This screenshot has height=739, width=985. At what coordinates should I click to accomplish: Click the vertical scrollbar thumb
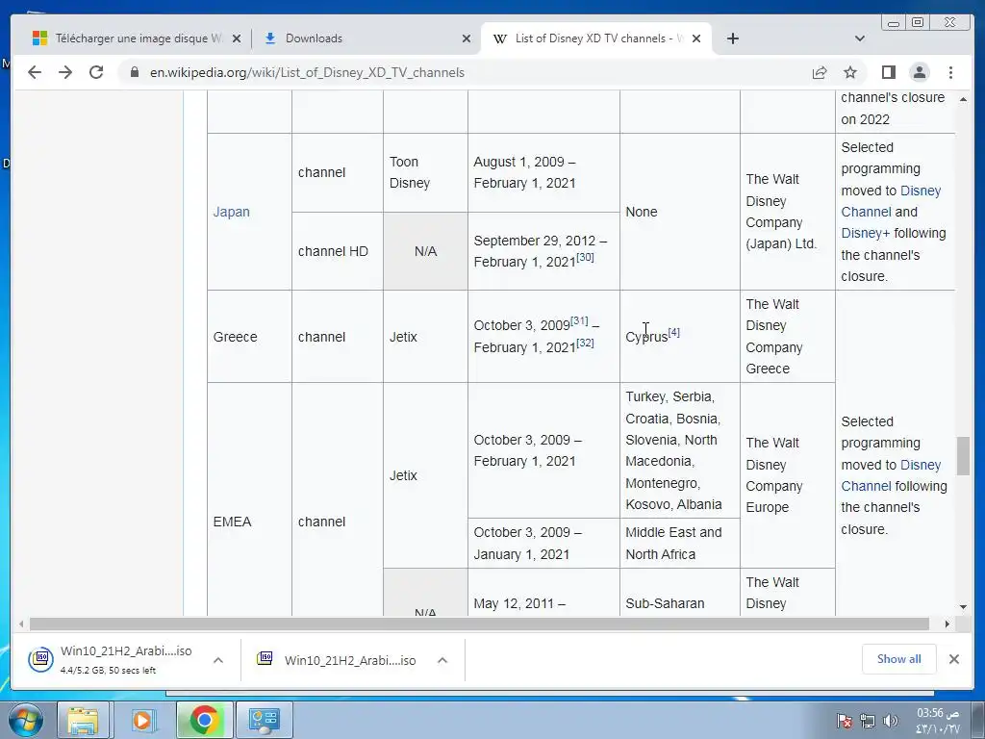click(x=963, y=455)
